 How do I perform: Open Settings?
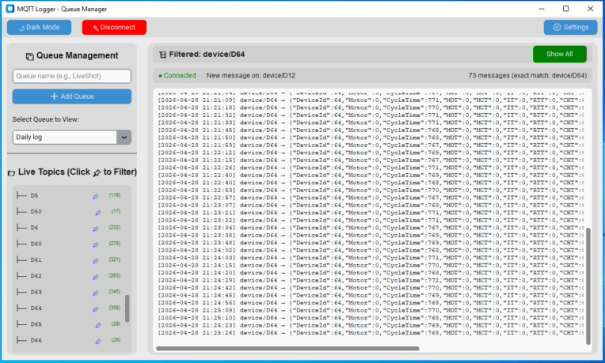[x=570, y=28]
